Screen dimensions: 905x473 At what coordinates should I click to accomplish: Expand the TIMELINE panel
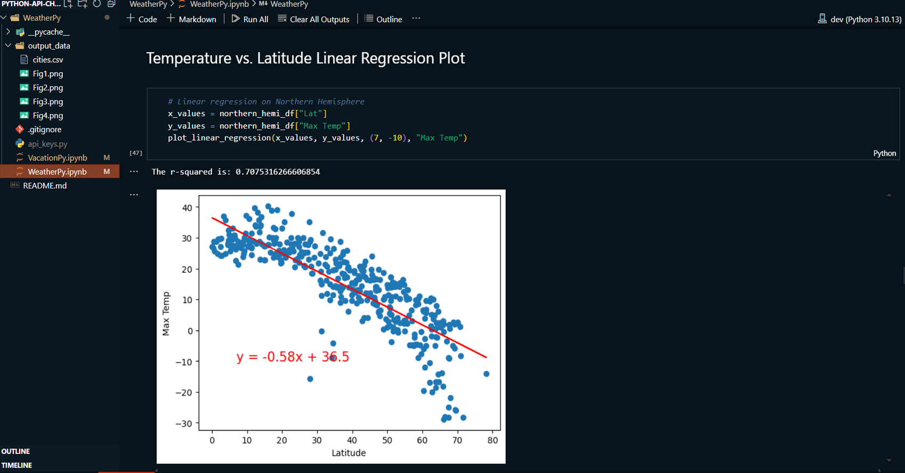click(17, 465)
